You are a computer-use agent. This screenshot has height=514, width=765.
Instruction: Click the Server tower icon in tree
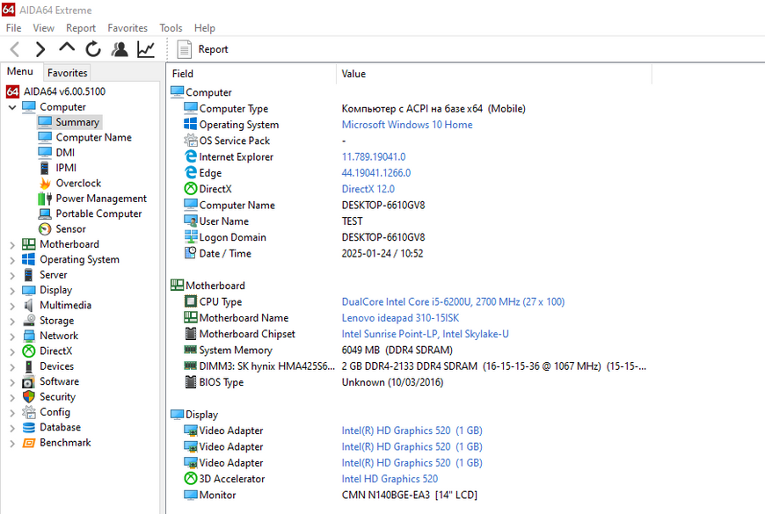pos(29,274)
